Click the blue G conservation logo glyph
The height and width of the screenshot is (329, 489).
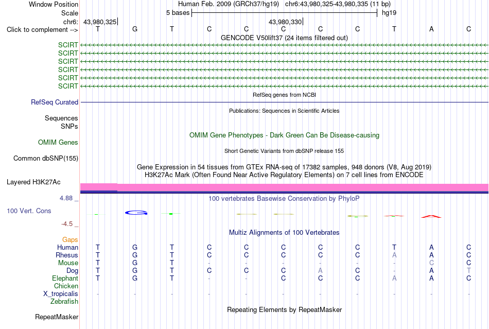136,213
